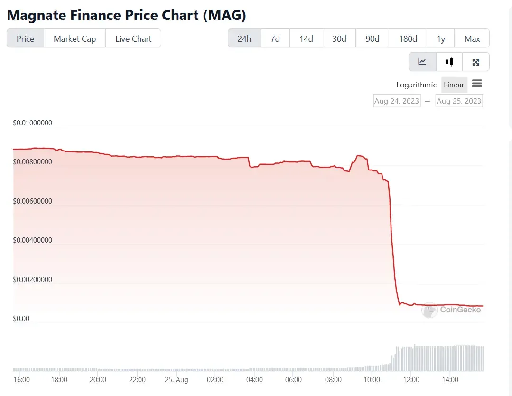Select the 24h timeframe
This screenshot has width=512, height=396.
244,38
